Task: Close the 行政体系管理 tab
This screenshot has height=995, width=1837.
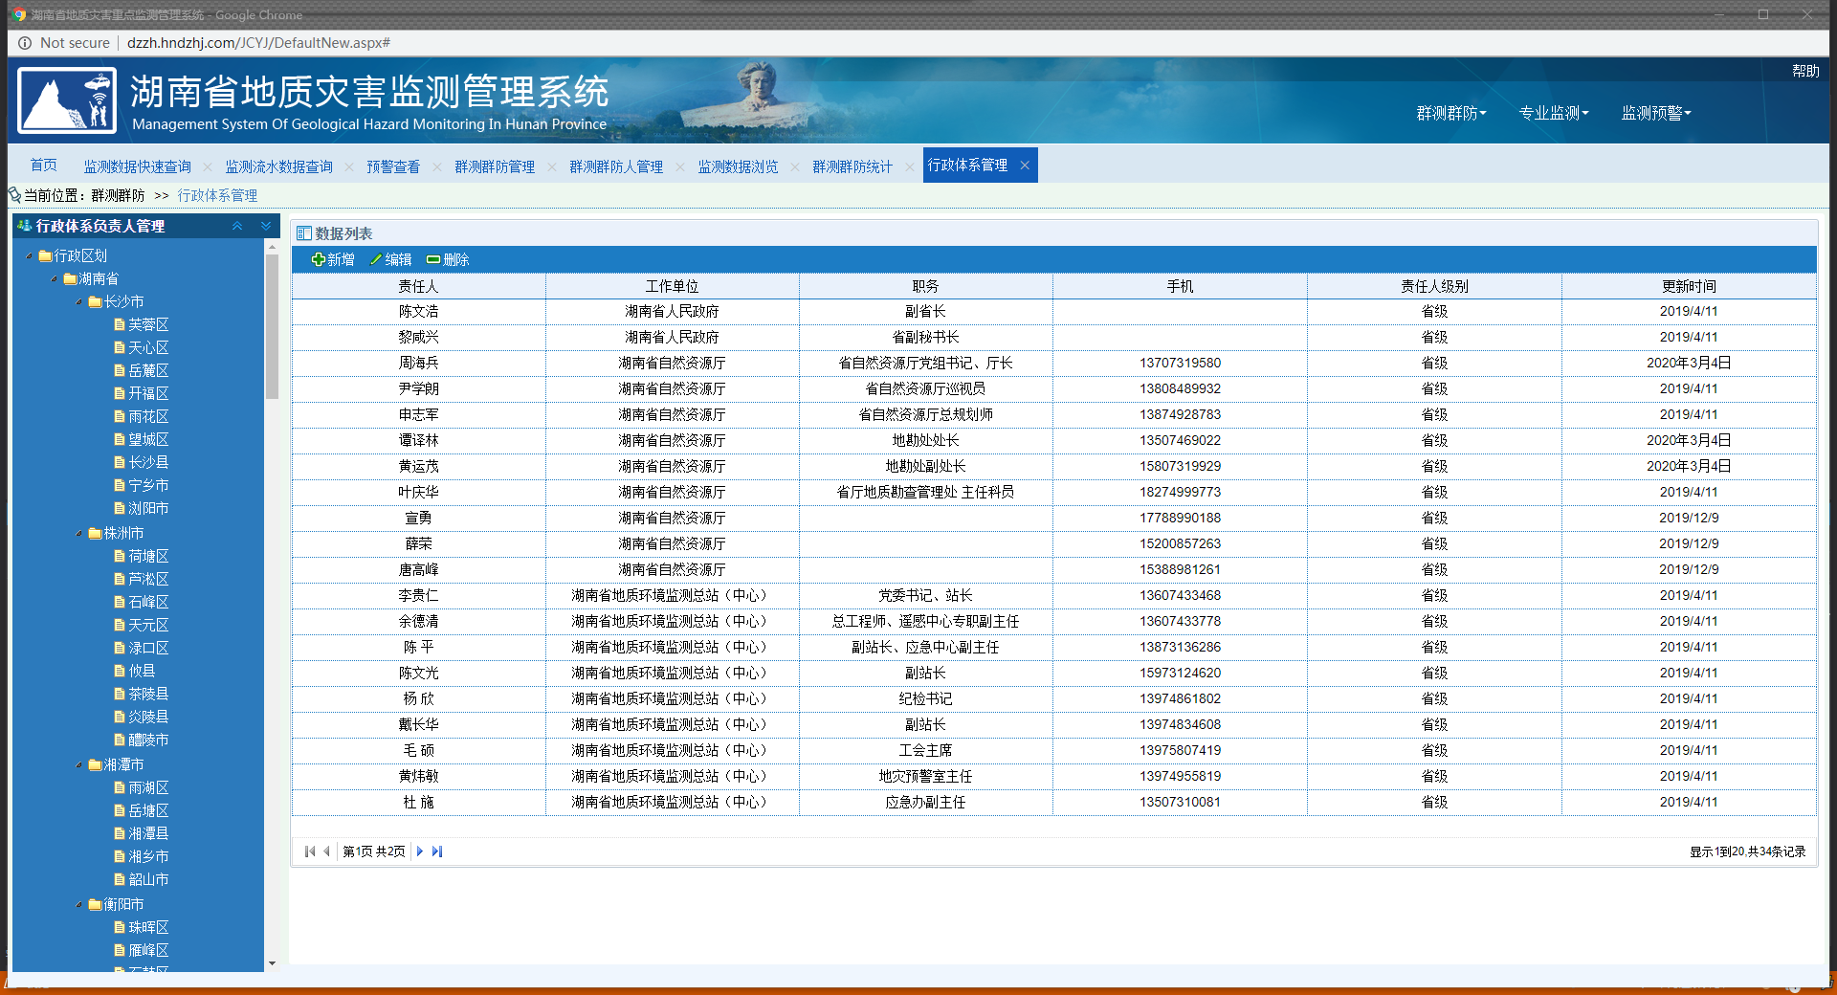Action: 1025,166
